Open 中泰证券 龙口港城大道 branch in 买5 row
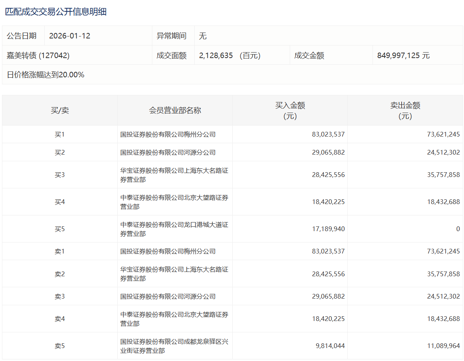This screenshot has width=464, height=361. click(174, 229)
